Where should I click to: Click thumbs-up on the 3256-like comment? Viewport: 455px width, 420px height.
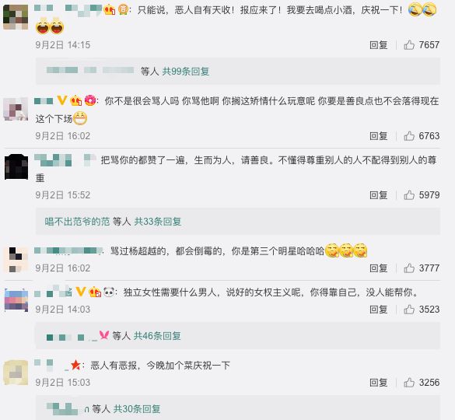tap(409, 382)
